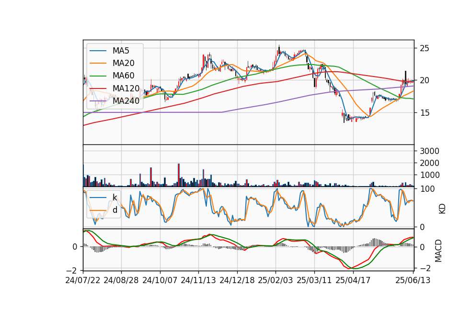
Task: Click the KD axis value 100
Action: [x=427, y=189]
